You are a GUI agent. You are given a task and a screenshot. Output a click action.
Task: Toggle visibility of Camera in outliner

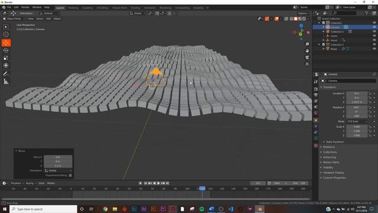click(374, 27)
